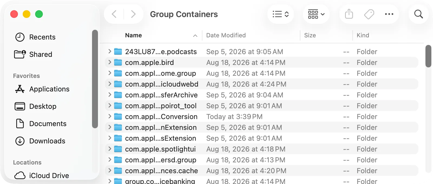Screen dimensions: 433x184
Task: Click 'Sep 5, 2026 at 9:04 AM' date
Action: 245,95
